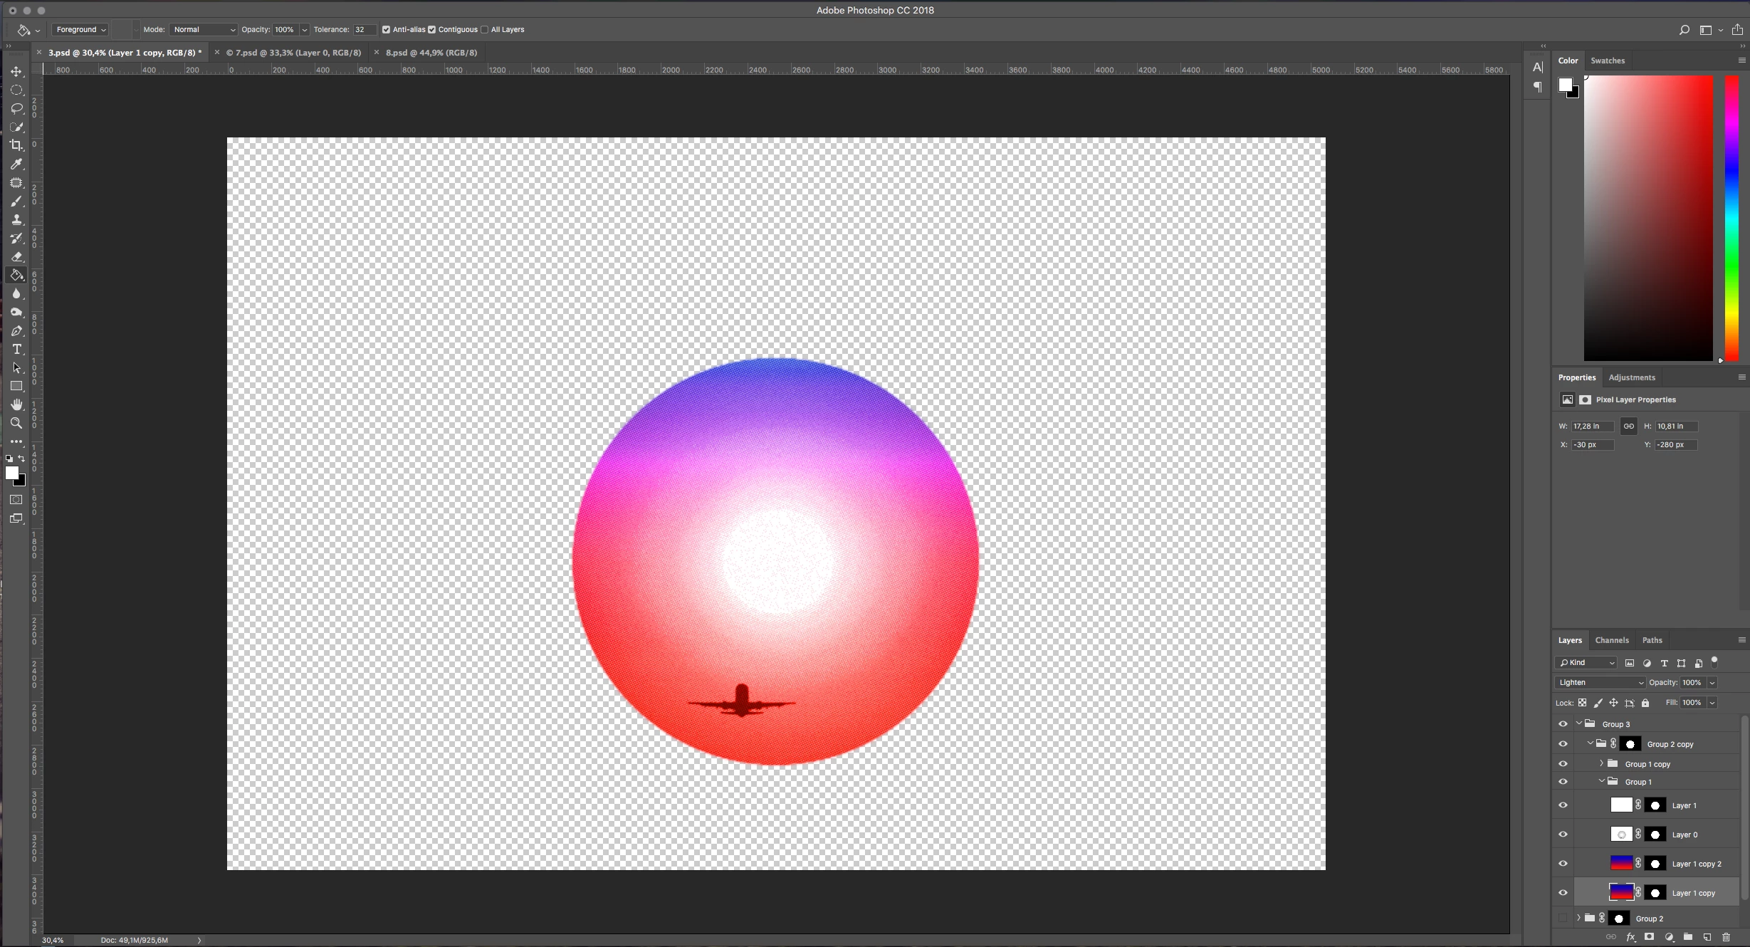Select the Move tool
This screenshot has width=1750, height=947.
coord(16,72)
